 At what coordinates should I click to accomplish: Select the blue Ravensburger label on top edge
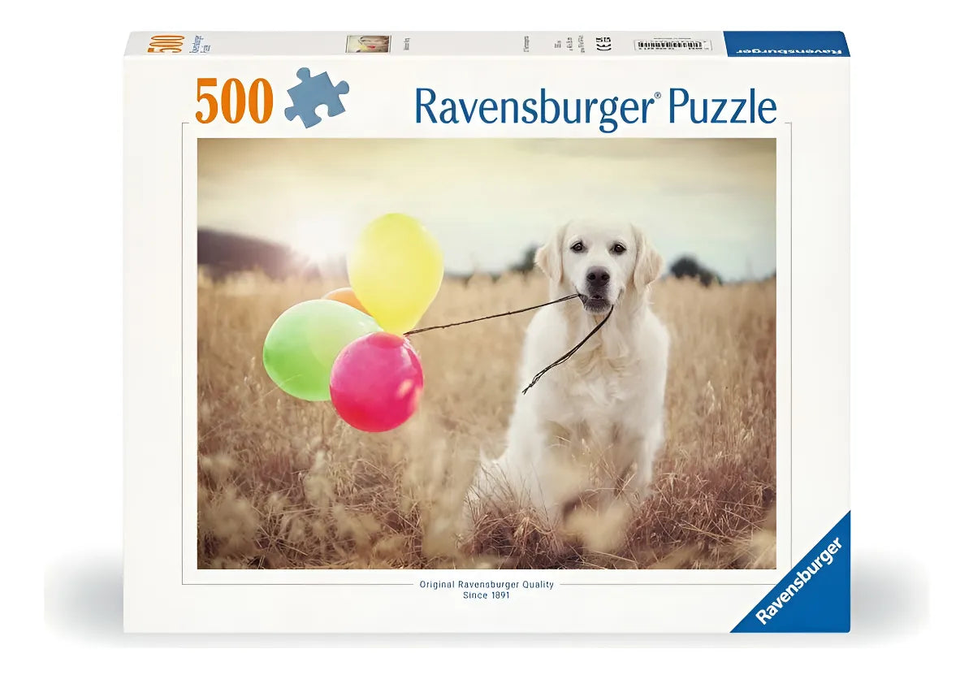pyautogui.click(x=785, y=45)
